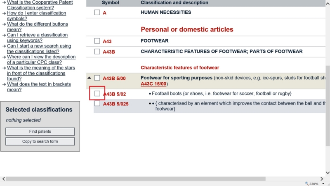
Task: Click the horizontal scrollbar left arrow
Action: point(4,179)
